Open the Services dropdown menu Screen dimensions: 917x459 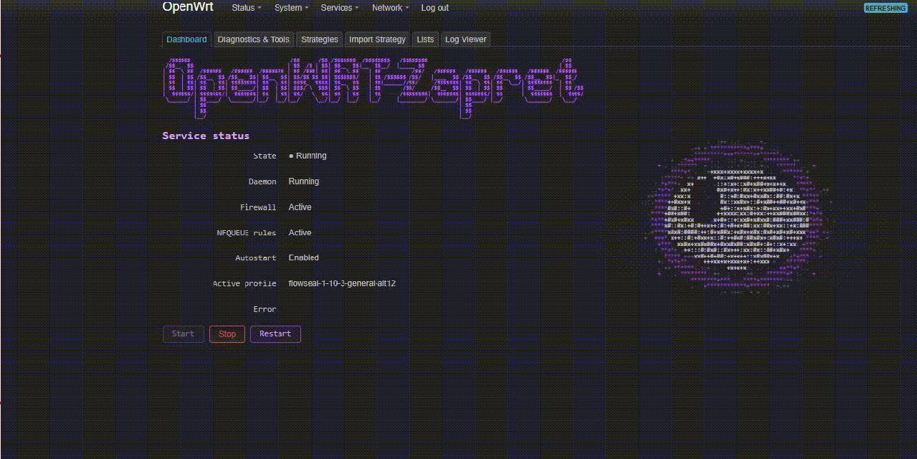[x=341, y=8]
